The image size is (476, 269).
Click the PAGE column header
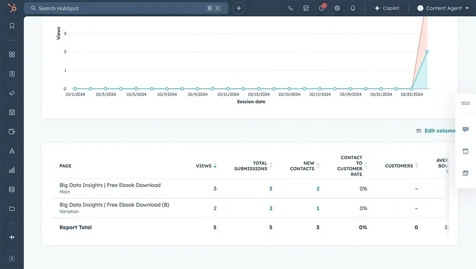point(65,166)
